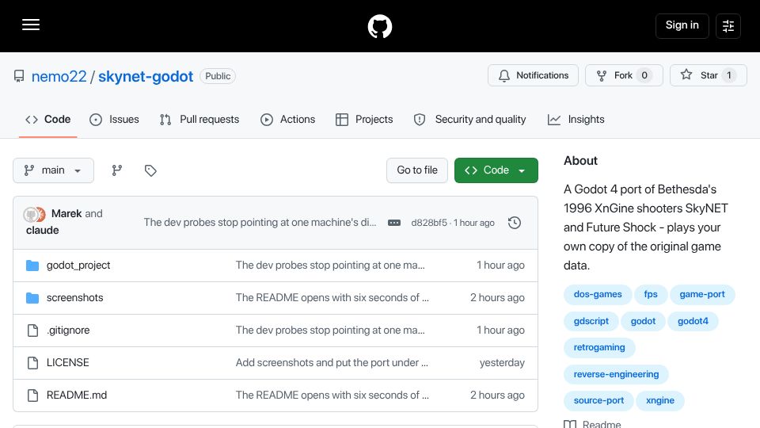Open the godot_project folder
760x428 pixels.
click(x=78, y=266)
